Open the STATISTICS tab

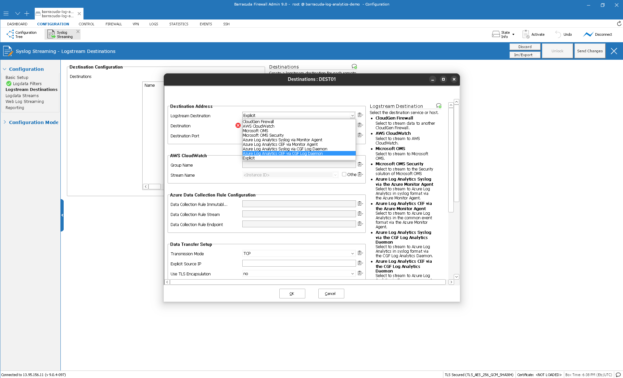[179, 24]
